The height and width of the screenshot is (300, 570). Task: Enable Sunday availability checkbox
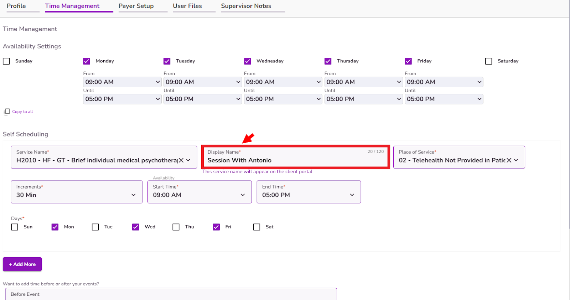pyautogui.click(x=6, y=61)
